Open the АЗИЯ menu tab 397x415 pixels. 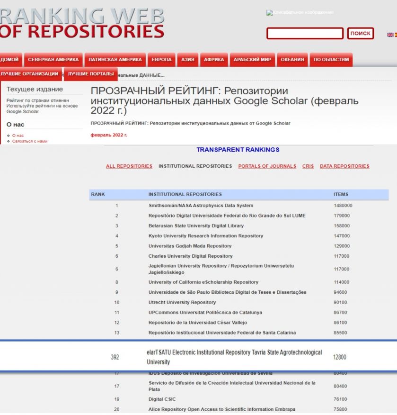pos(188,60)
